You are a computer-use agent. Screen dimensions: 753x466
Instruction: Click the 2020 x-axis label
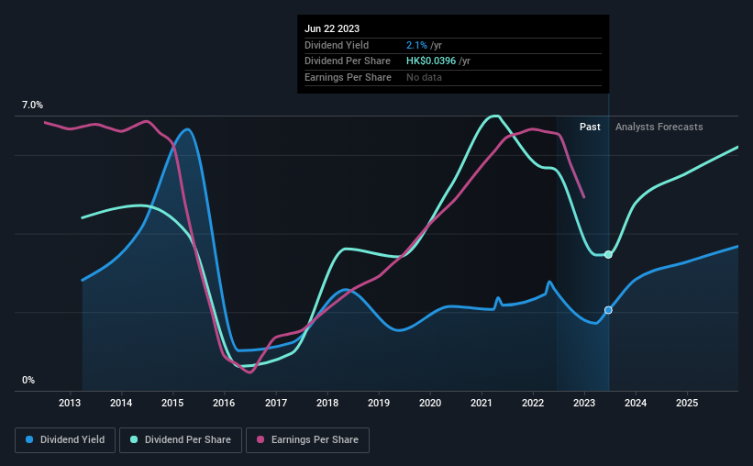click(430, 403)
